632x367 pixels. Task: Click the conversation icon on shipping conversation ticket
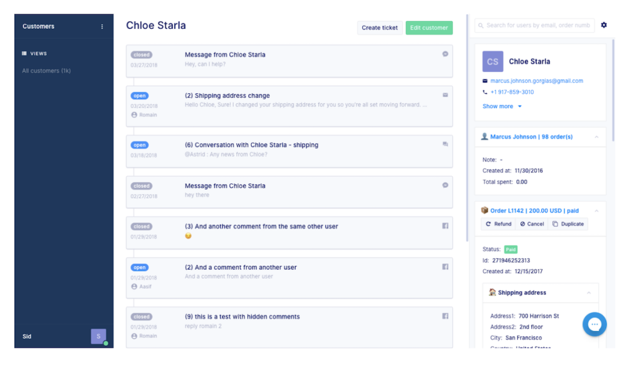[x=445, y=144]
